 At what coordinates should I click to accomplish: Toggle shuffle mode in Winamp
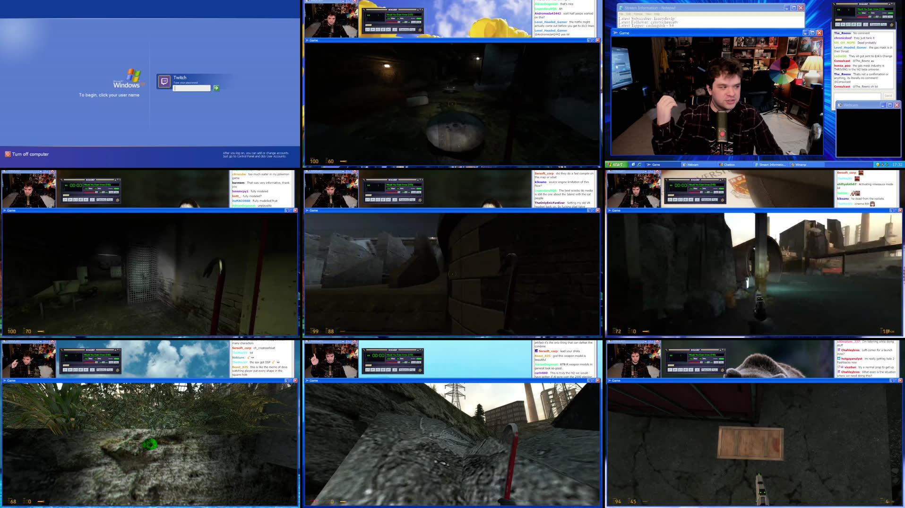(875, 25)
